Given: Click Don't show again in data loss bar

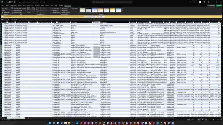Looking at the screenshot, I should click(91, 17).
